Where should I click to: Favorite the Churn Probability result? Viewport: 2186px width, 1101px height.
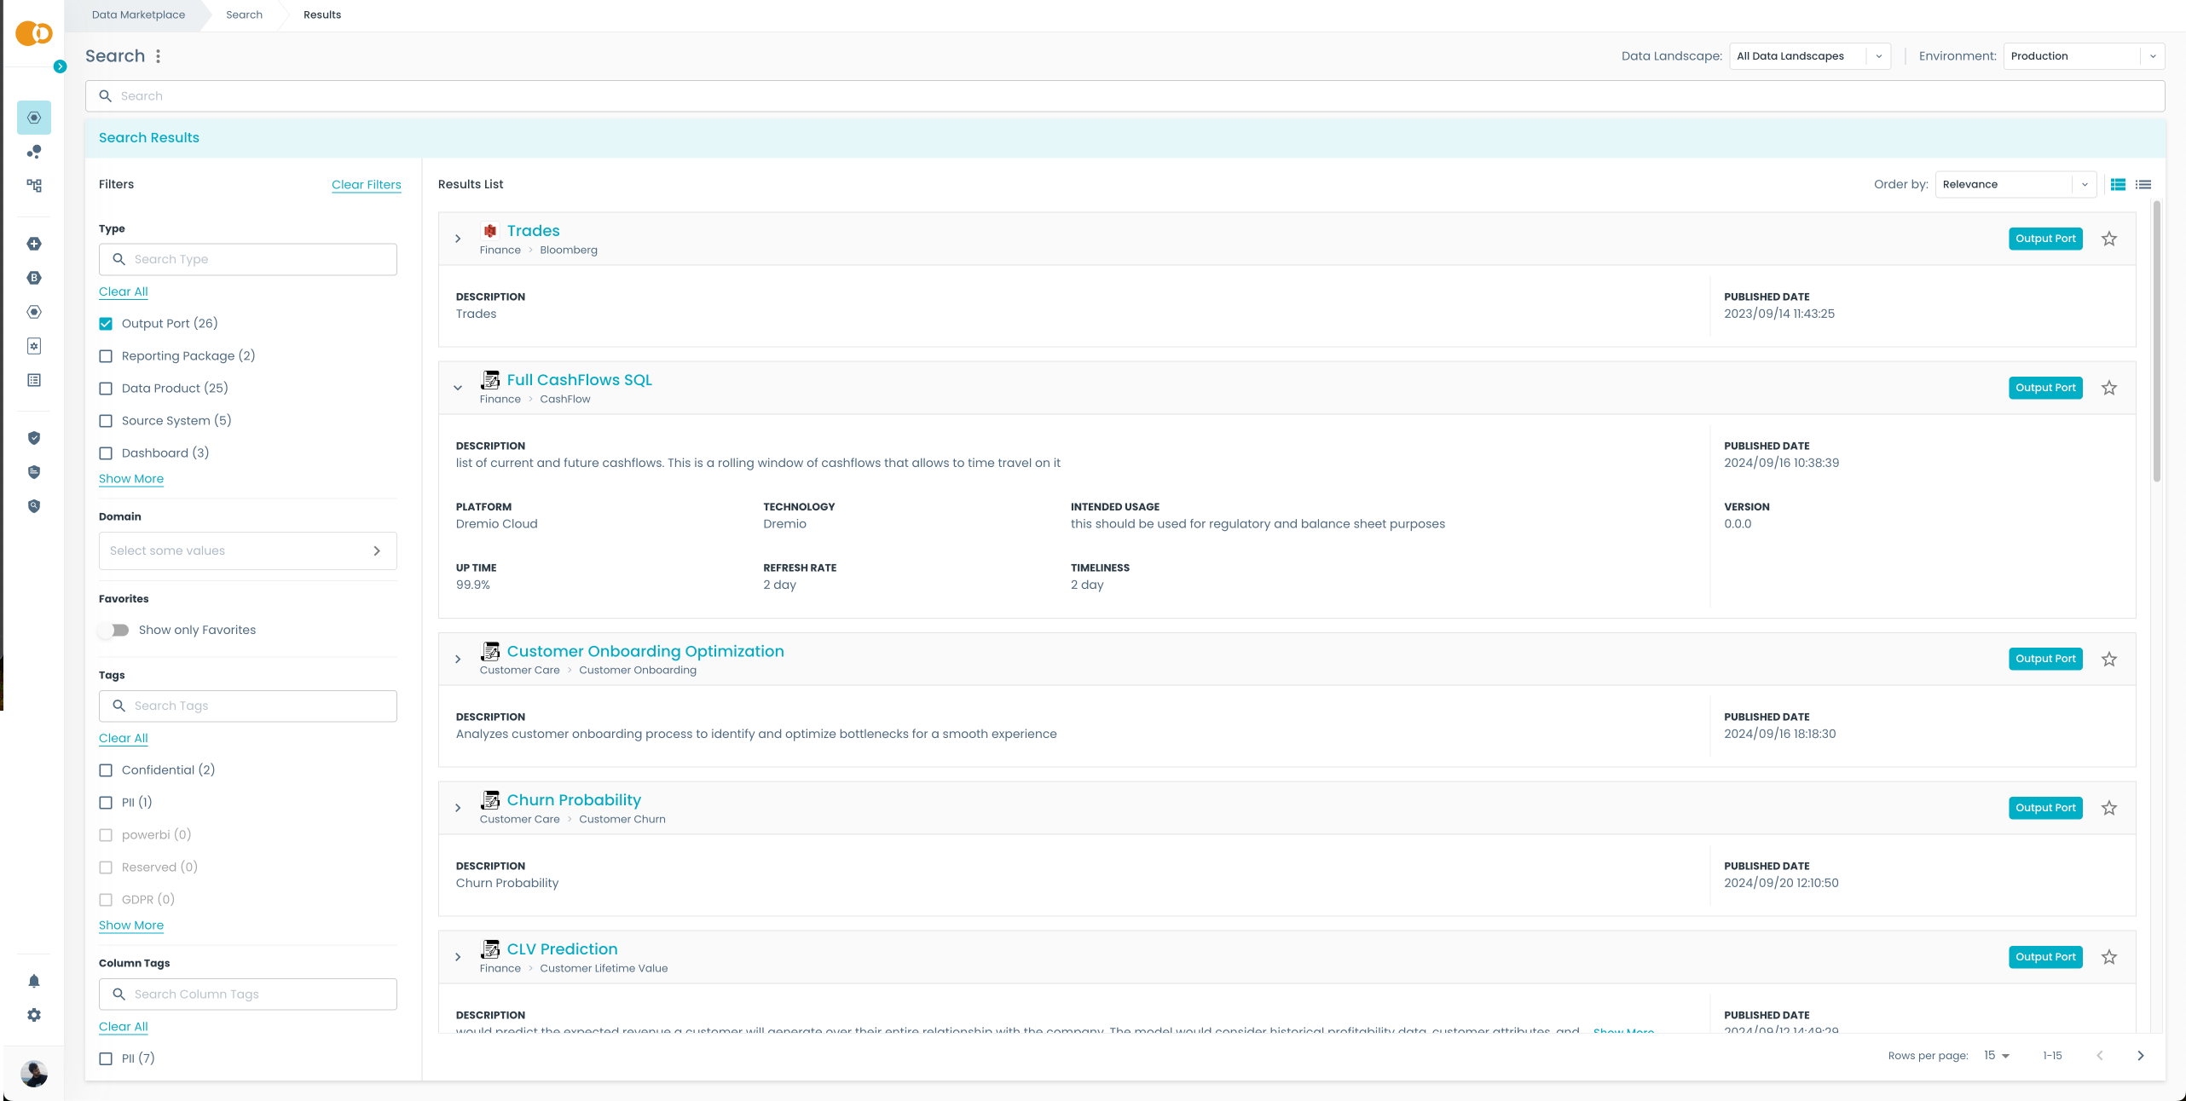(x=2108, y=808)
